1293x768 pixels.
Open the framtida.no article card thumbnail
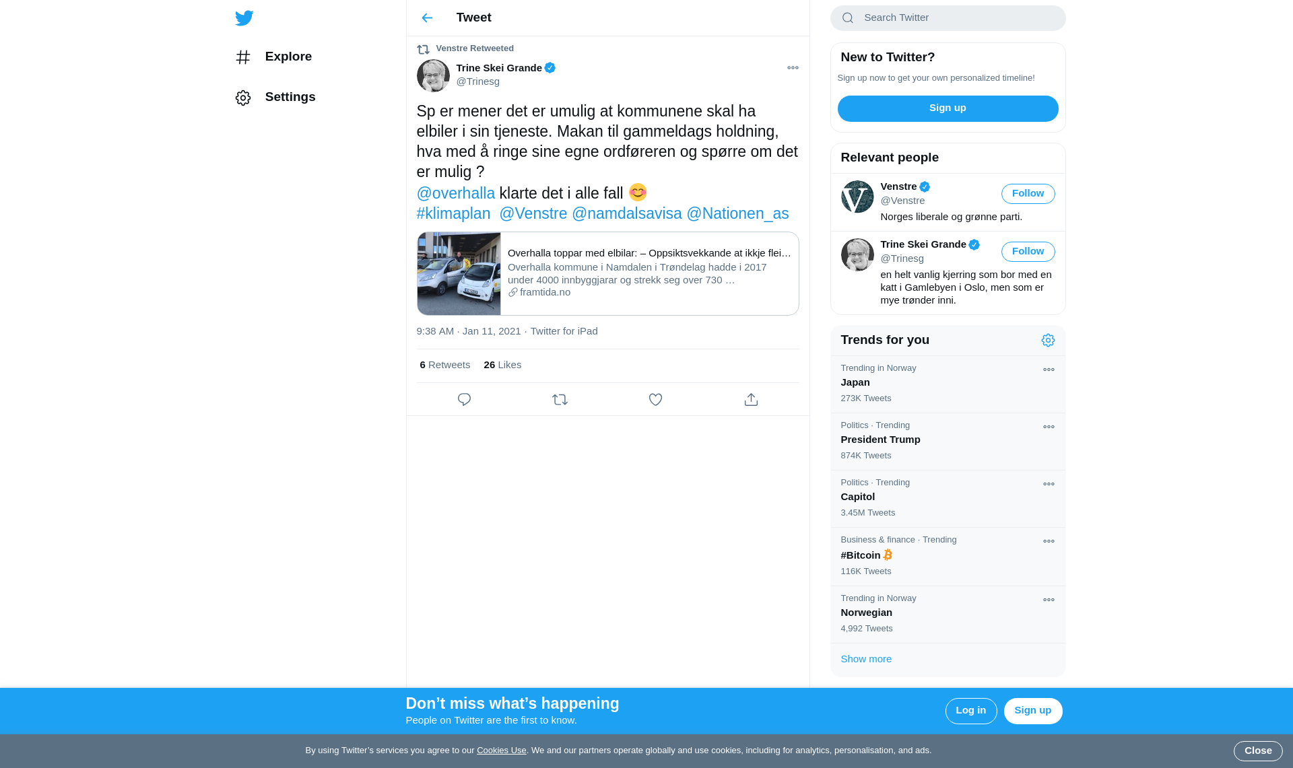(459, 274)
